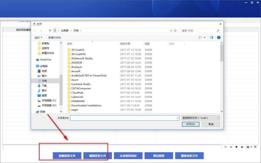
Task: Click 编辑投标文件 button
Action: pos(98,156)
